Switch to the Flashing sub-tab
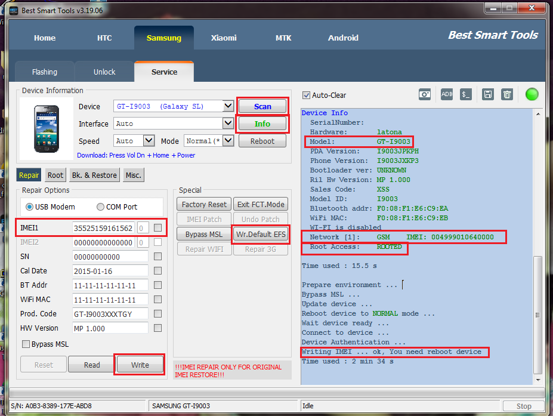Viewport: 553px width, 416px height. pyautogui.click(x=45, y=72)
